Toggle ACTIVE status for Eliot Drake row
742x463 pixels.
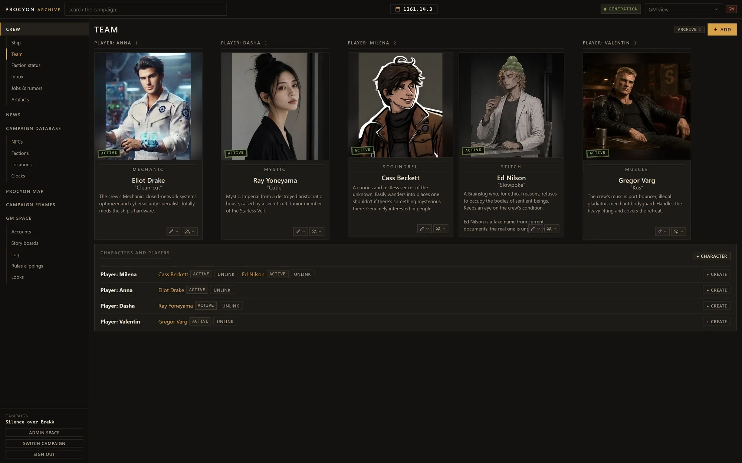click(197, 290)
